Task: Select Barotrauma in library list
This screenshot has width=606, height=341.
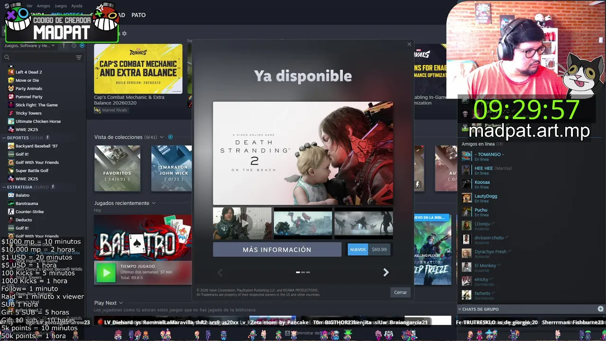Action: 27,204
